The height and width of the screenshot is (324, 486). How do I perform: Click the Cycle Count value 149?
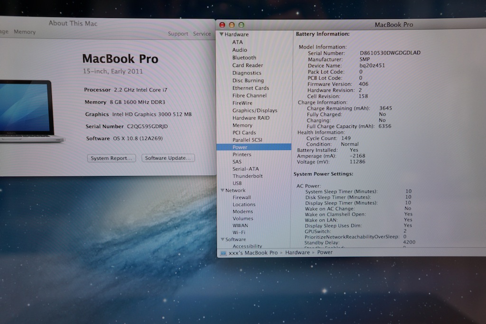346,138
